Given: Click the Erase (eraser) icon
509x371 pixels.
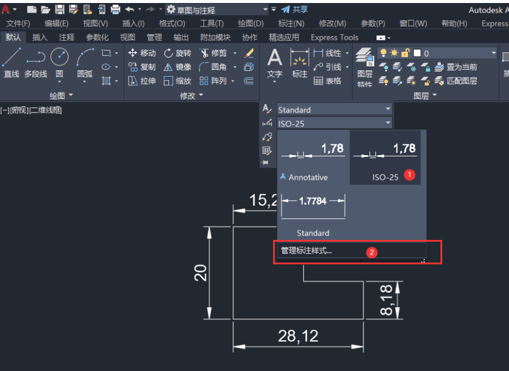Looking at the screenshot, I should [249, 53].
